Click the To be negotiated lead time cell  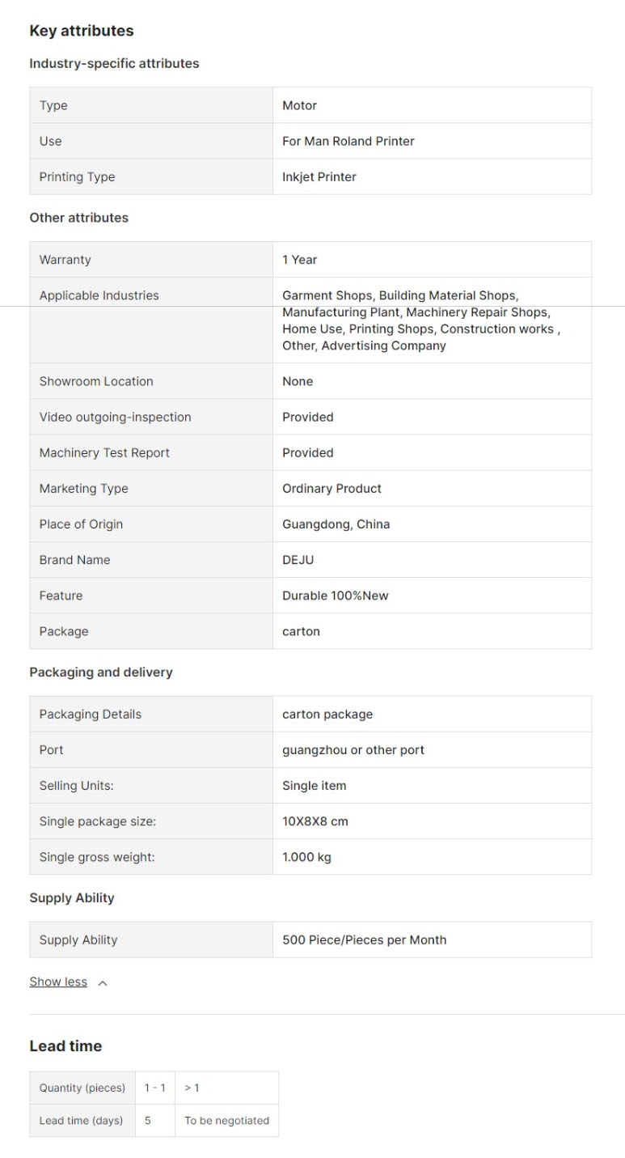pos(227,1120)
